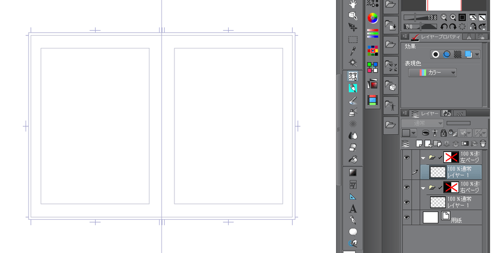
Task: Collapse the 左ページ layer folder
Action: (423, 158)
